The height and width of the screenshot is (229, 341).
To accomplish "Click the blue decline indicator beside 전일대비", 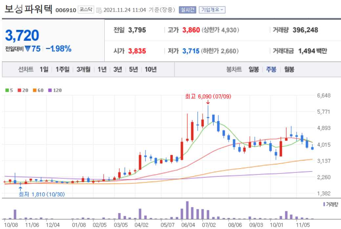I will point(28,48).
